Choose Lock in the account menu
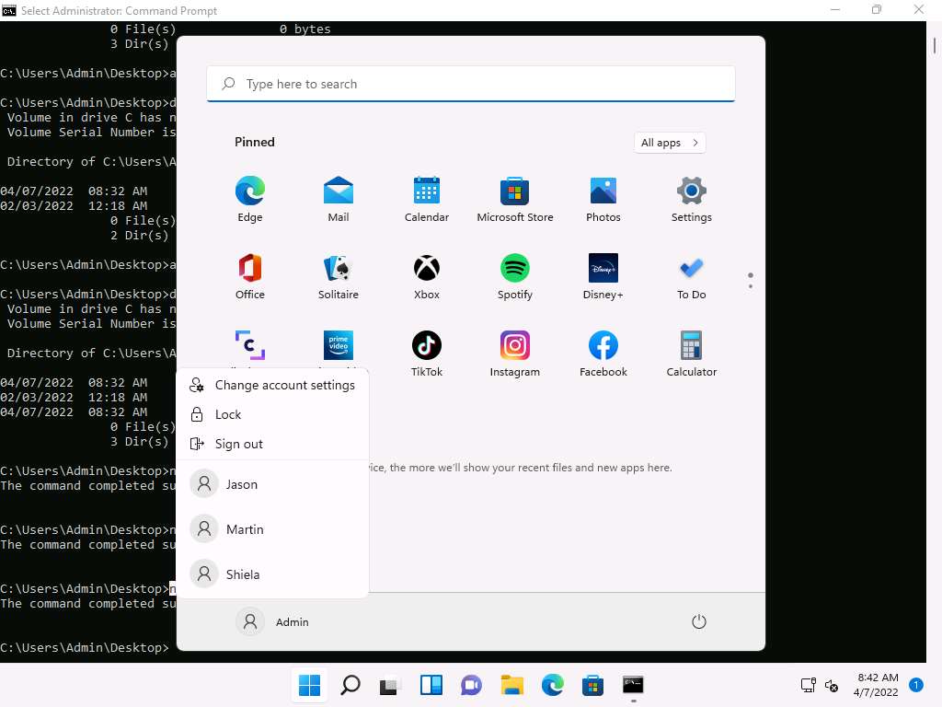This screenshot has width=942, height=707. [x=228, y=414]
